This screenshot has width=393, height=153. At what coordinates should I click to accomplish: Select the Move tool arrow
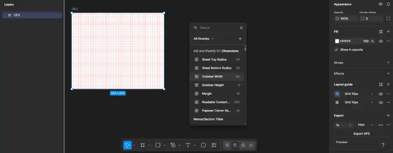click(x=127, y=145)
